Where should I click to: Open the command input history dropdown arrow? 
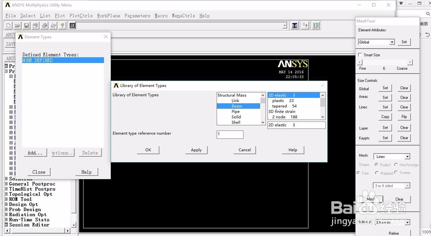tap(285, 25)
